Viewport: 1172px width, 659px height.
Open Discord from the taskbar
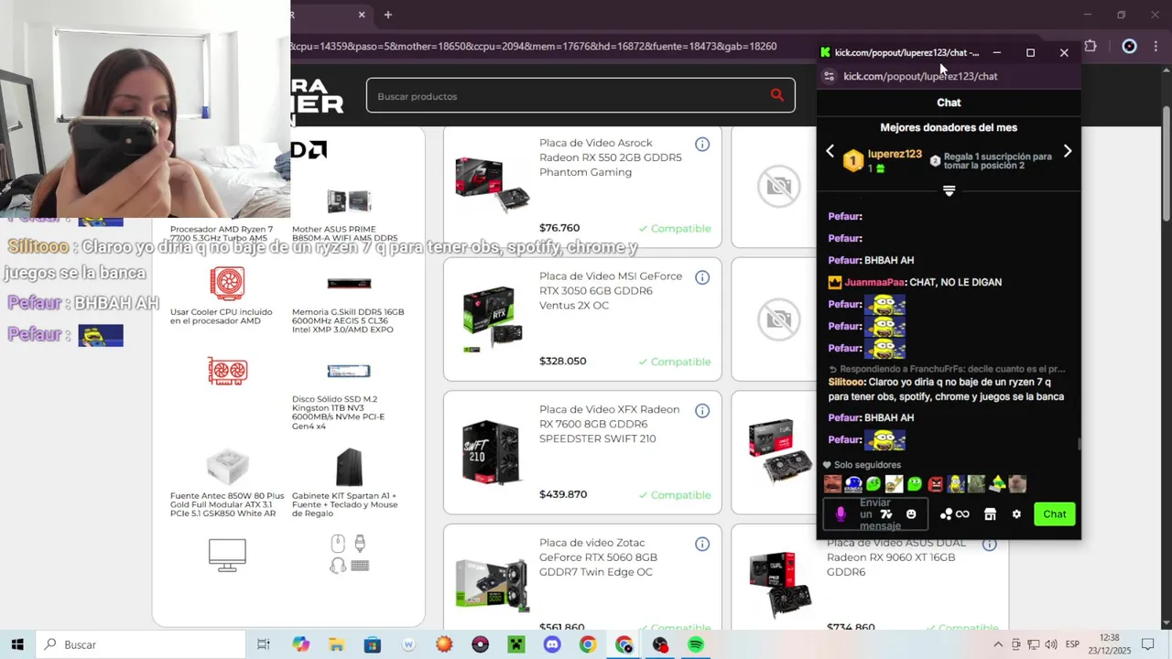click(552, 644)
